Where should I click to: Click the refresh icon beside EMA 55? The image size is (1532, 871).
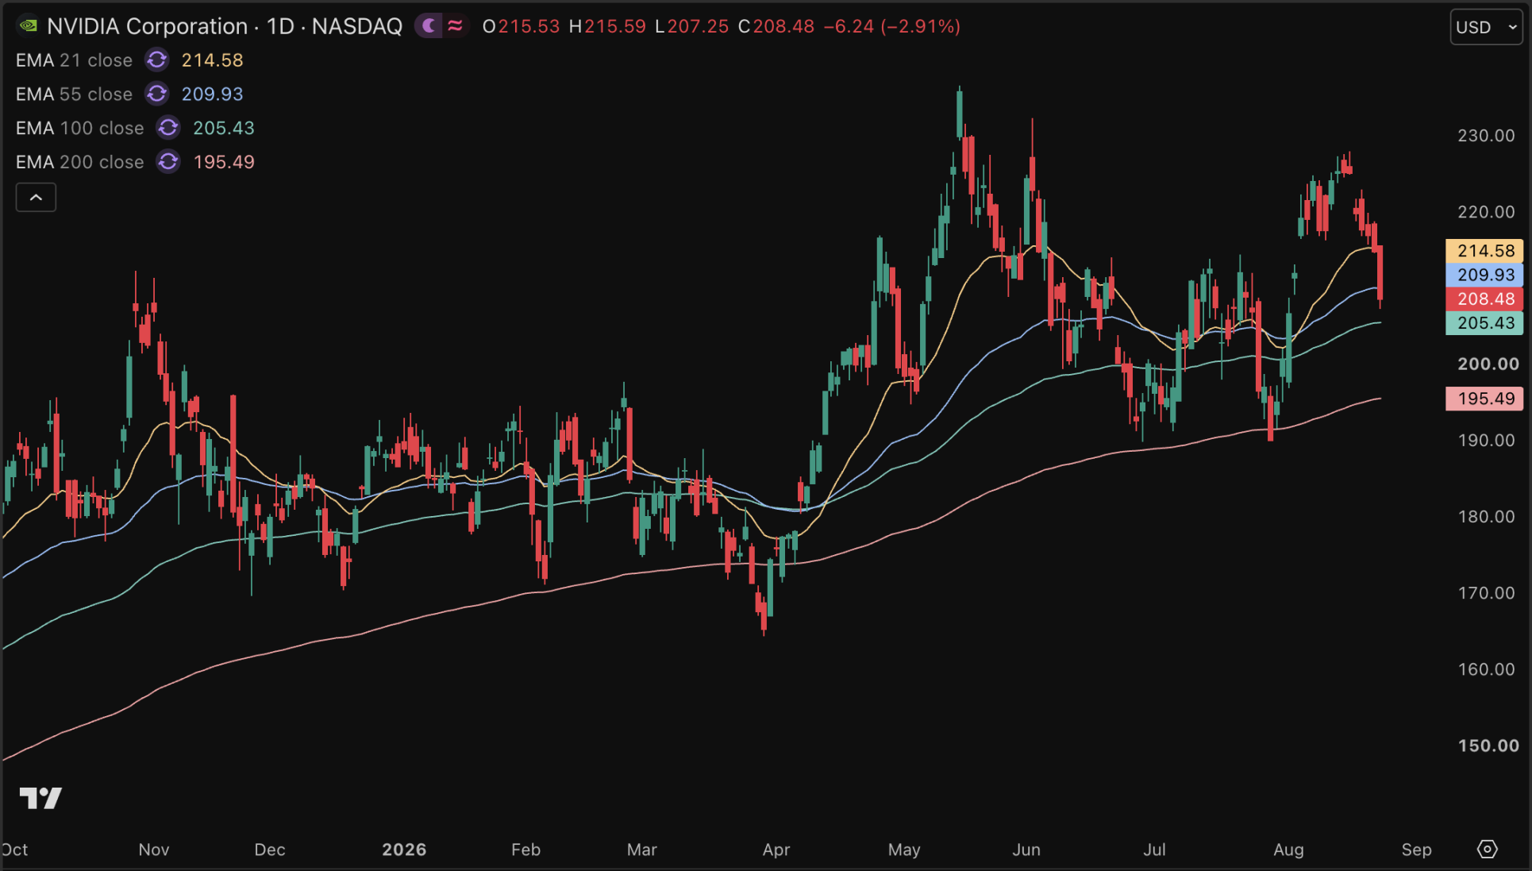click(157, 94)
